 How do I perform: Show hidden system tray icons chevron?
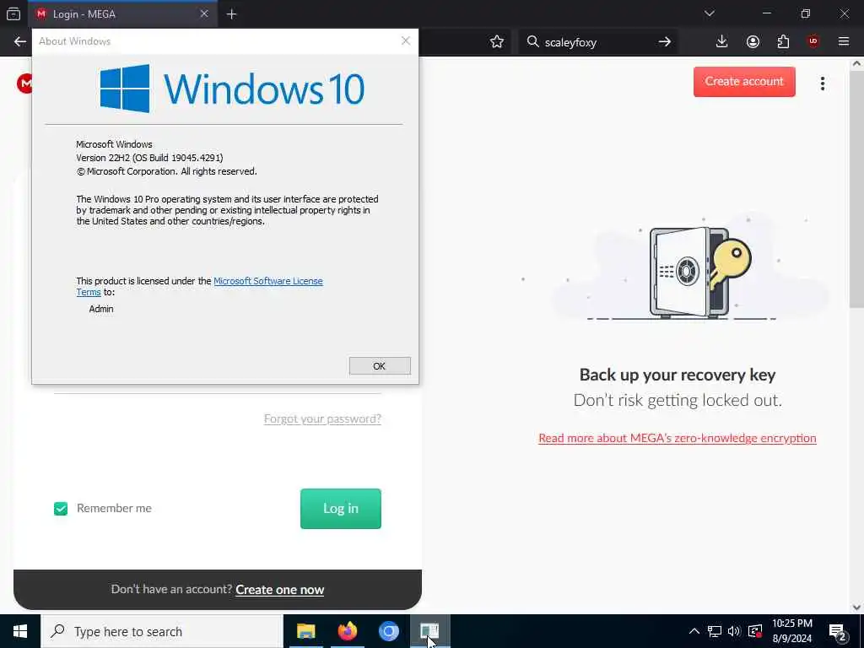click(694, 631)
